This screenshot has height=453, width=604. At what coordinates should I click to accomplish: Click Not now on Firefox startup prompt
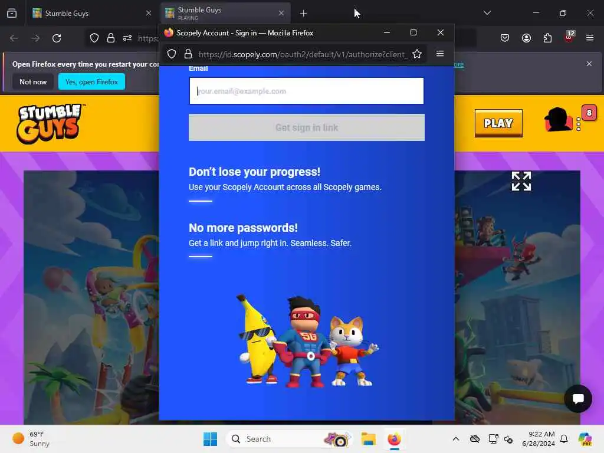33,81
